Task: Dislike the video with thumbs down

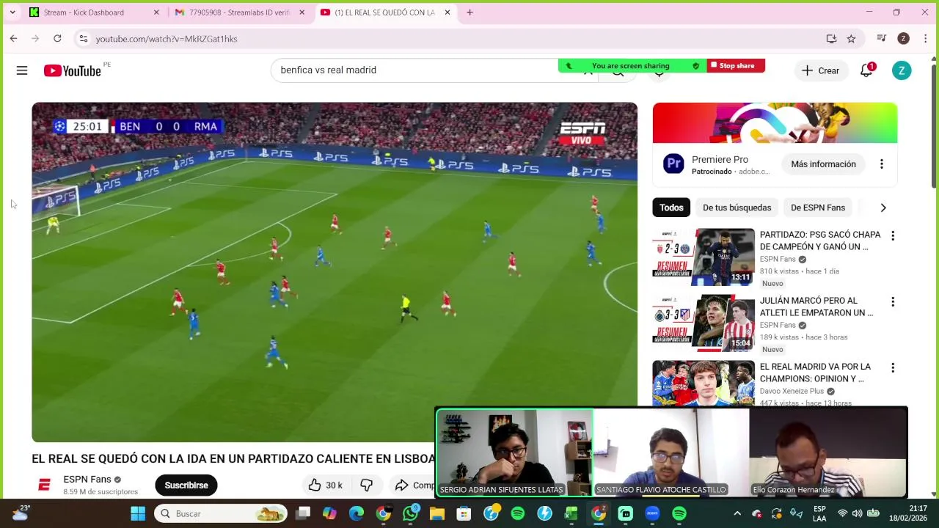Action: coord(366,485)
